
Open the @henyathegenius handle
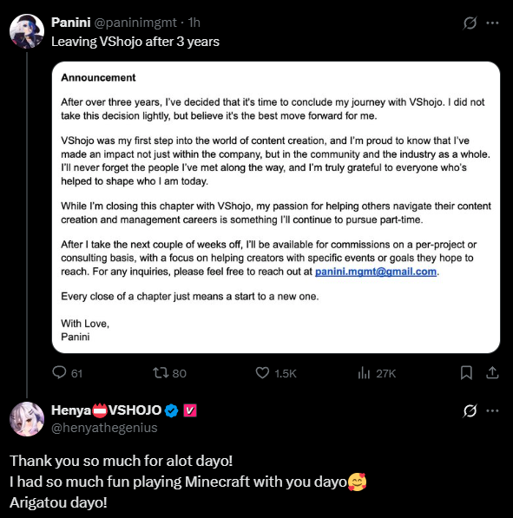(104, 428)
